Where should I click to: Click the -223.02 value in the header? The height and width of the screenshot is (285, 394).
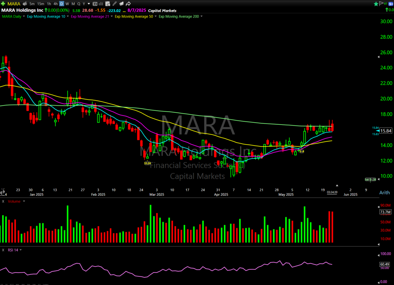click(114, 11)
